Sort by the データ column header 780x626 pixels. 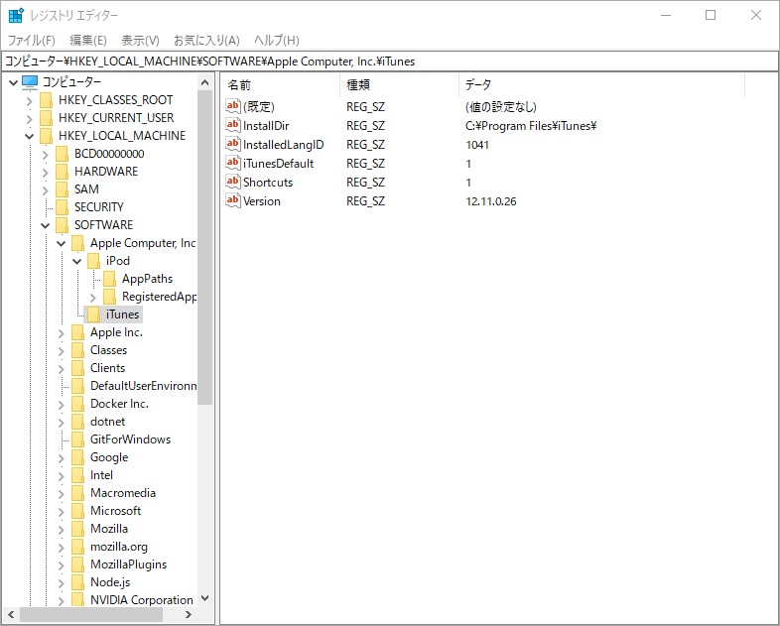click(601, 85)
